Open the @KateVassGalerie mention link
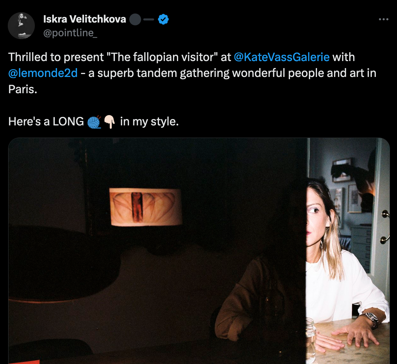Image resolution: width=397 pixels, height=364 pixels. [281, 57]
